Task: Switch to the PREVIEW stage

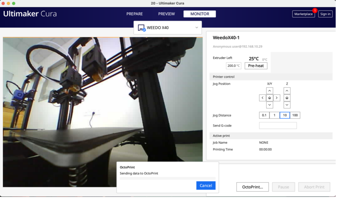Action: tap(166, 14)
